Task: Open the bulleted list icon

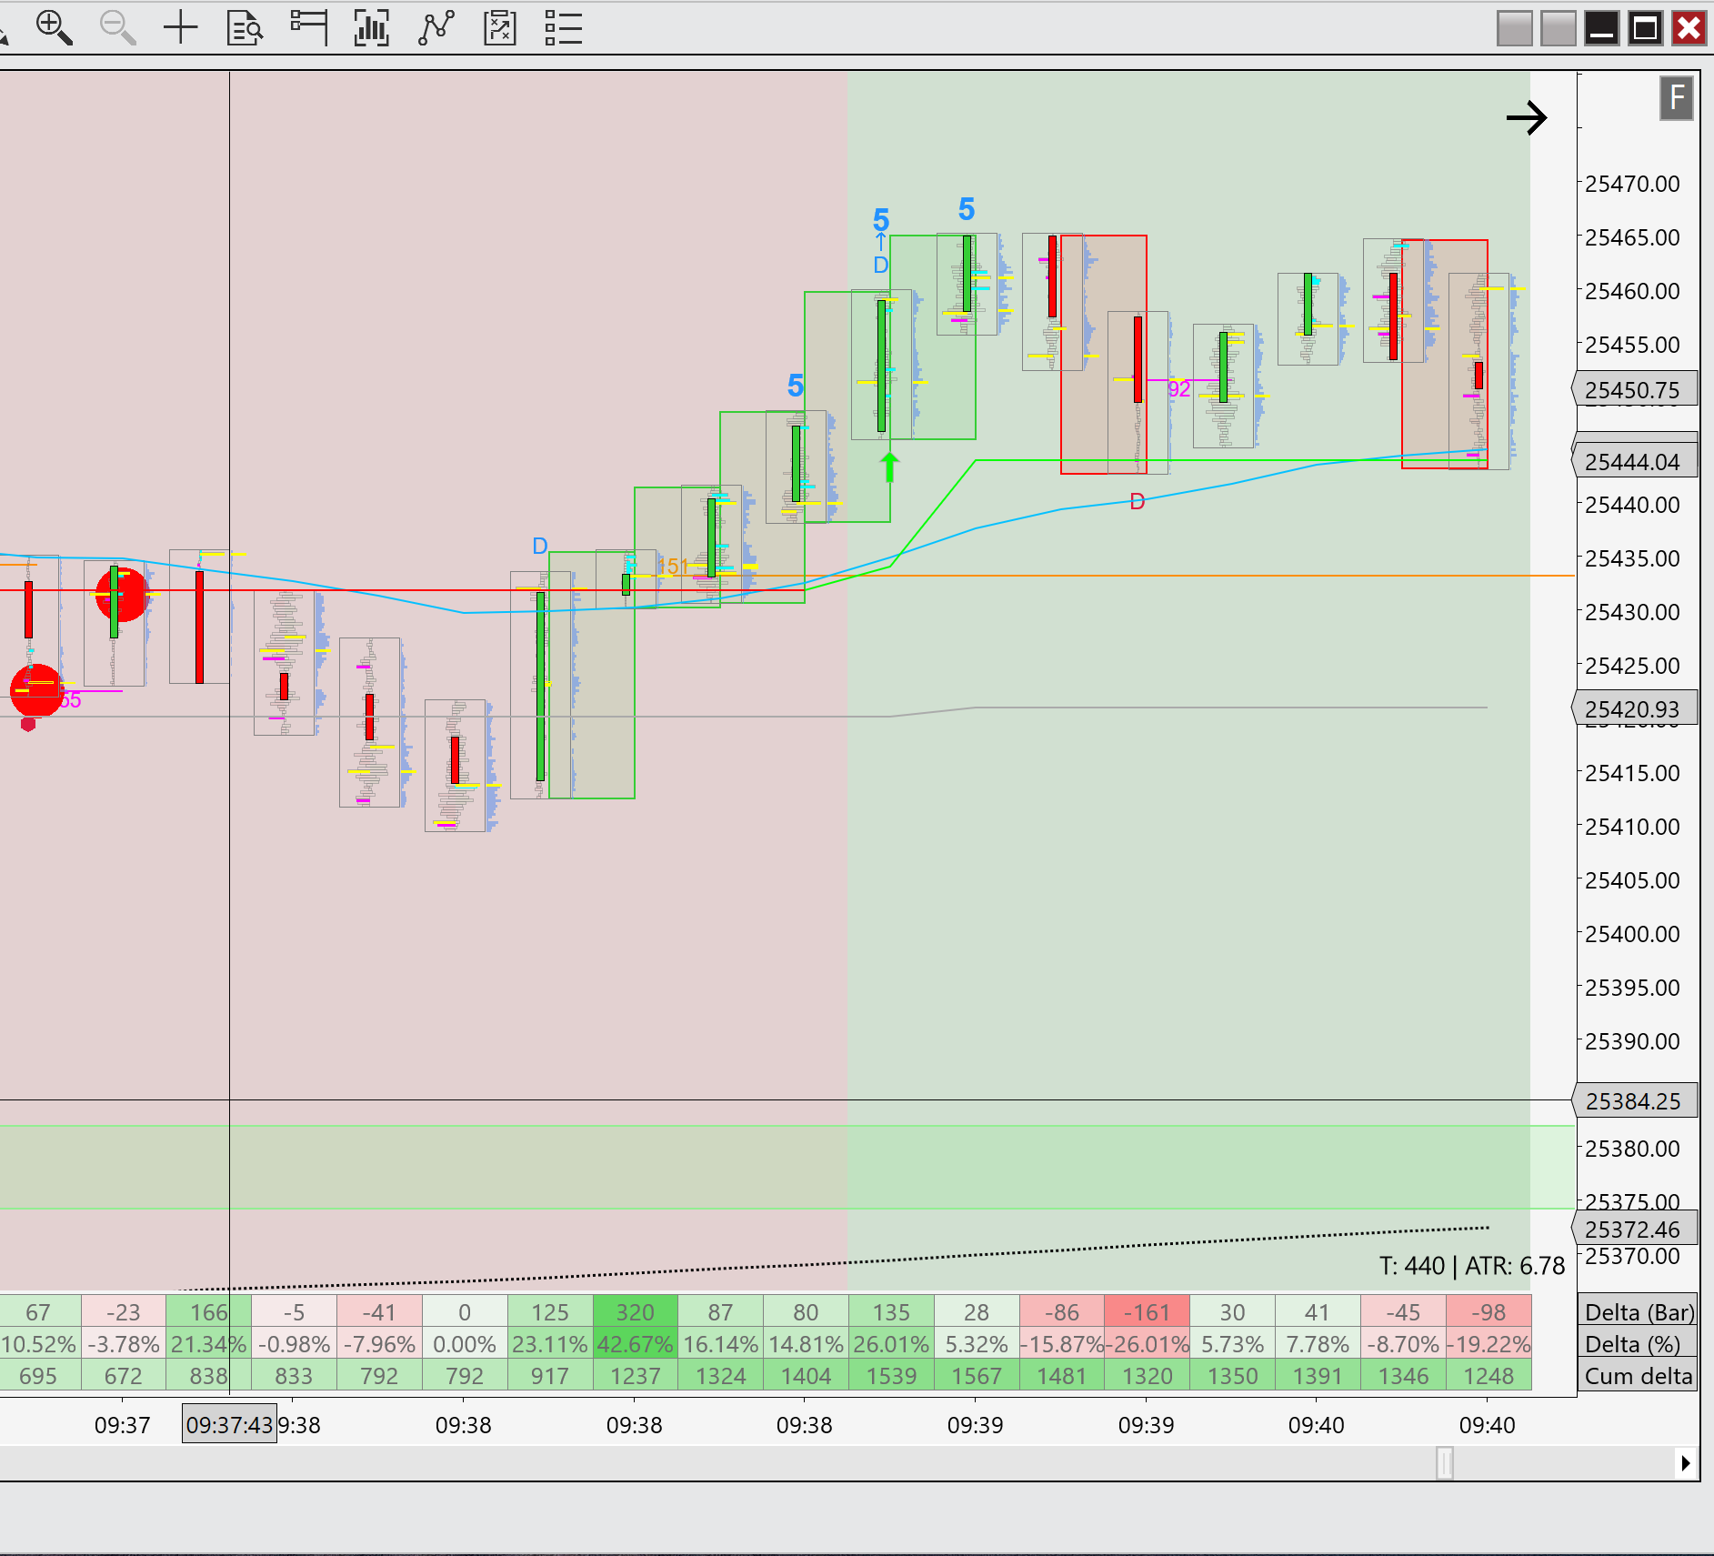Action: (x=563, y=28)
